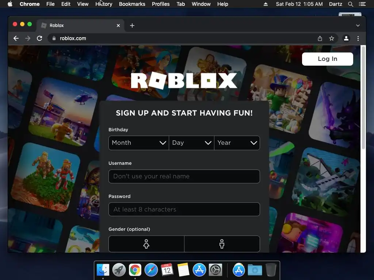Open the blue App Store icon next to Notes
The height and width of the screenshot is (280, 374).
199,270
